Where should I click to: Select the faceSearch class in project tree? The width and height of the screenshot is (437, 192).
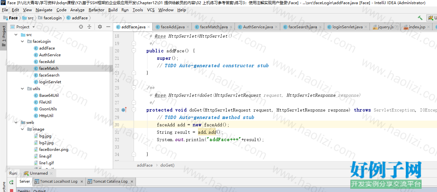49,75
